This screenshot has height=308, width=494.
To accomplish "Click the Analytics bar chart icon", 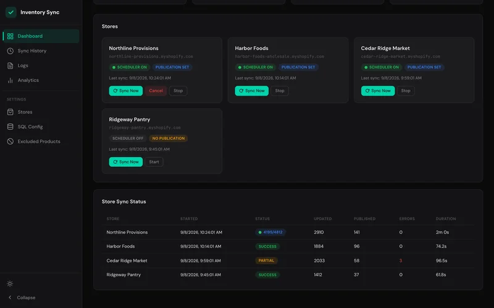I will click(x=10, y=81).
